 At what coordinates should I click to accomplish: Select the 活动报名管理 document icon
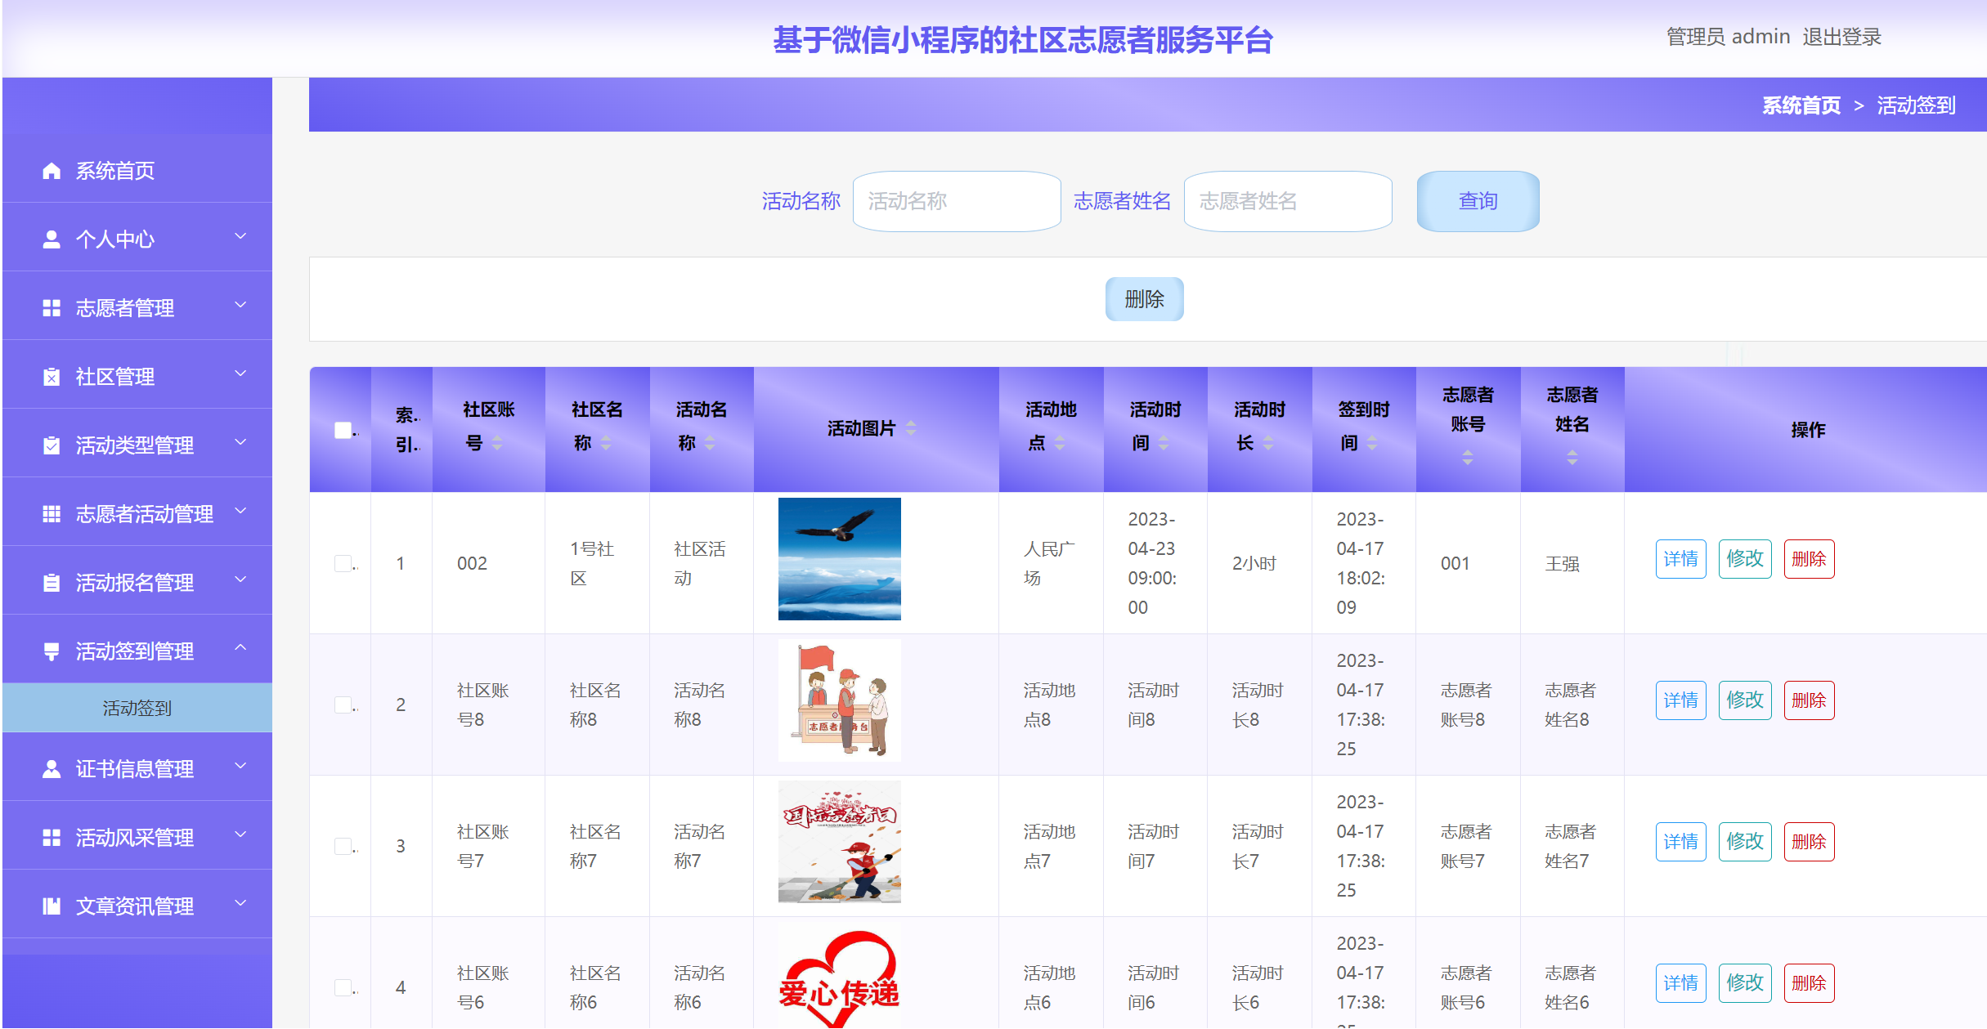coord(52,582)
